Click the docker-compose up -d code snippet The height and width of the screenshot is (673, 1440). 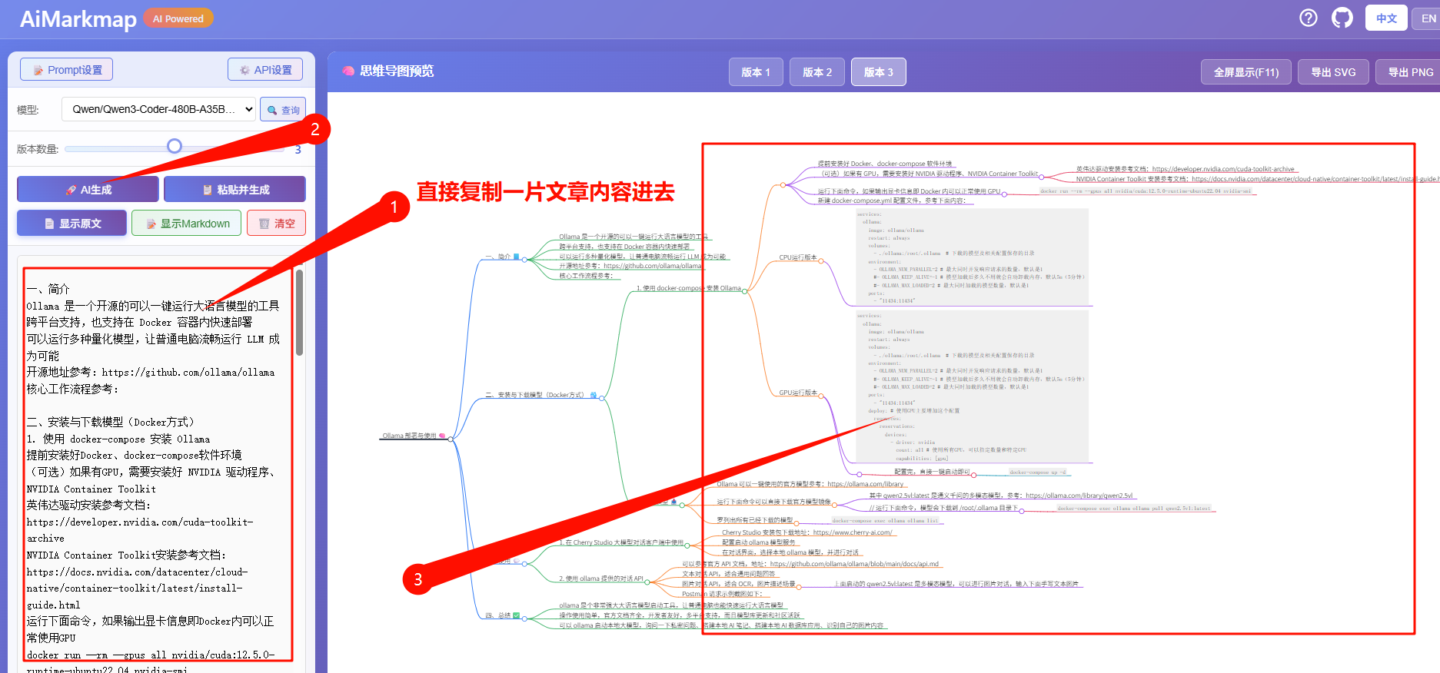1037,472
